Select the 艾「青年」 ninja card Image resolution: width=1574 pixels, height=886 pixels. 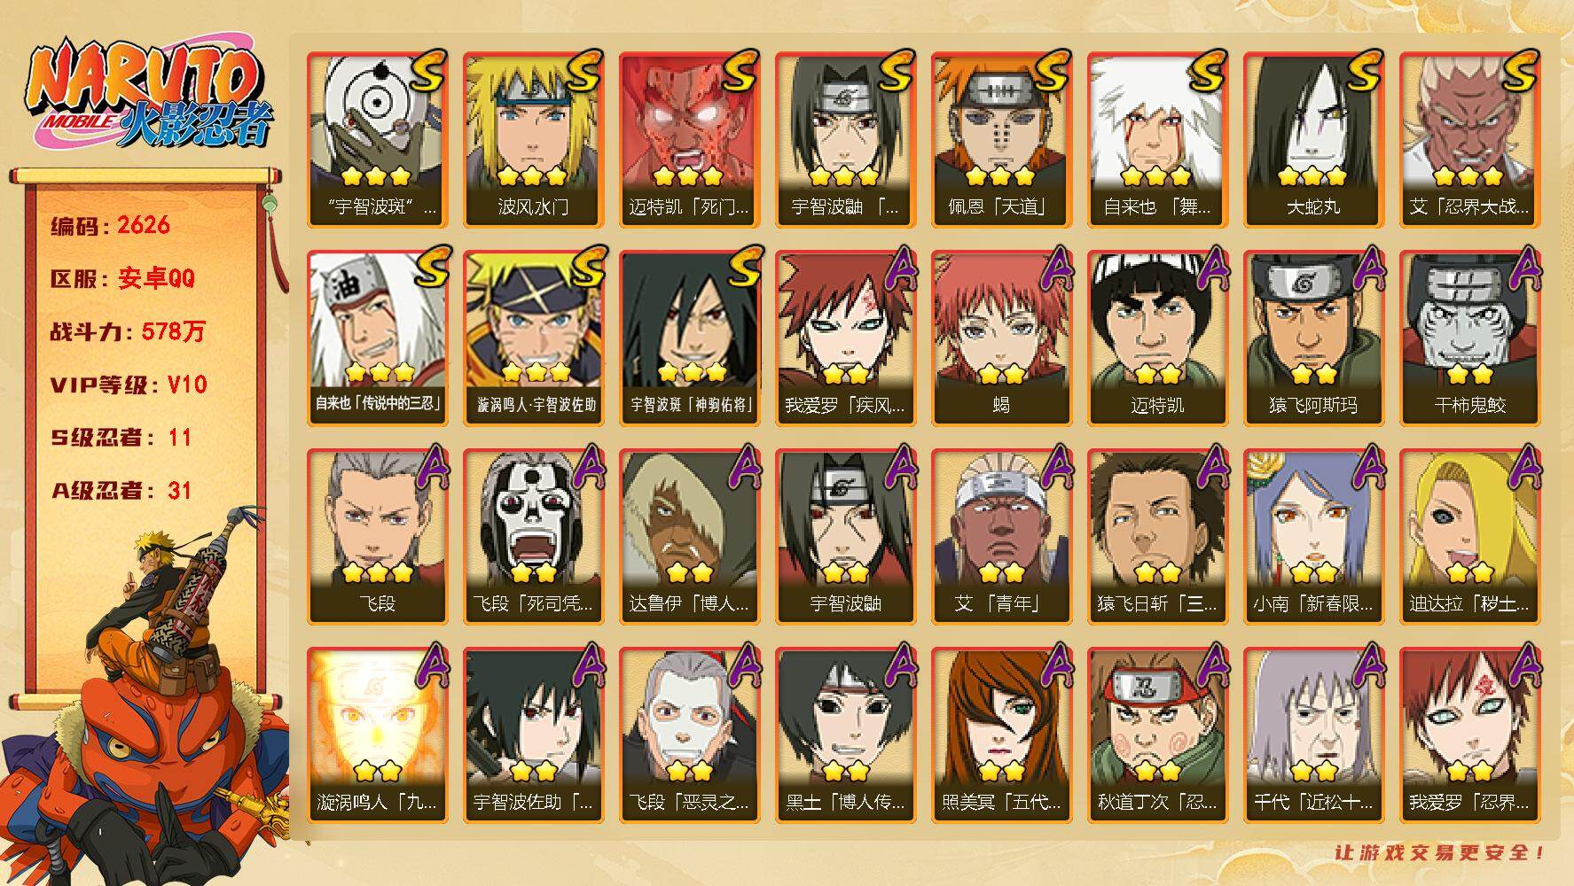1001,536
